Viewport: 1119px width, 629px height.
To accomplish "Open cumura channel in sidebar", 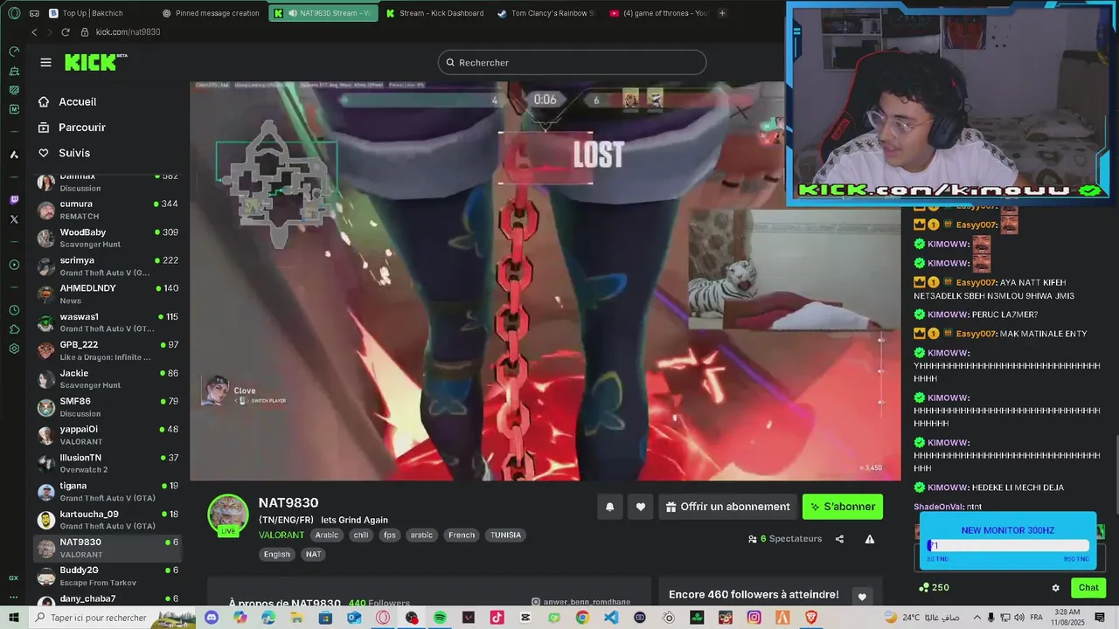I will pos(108,210).
